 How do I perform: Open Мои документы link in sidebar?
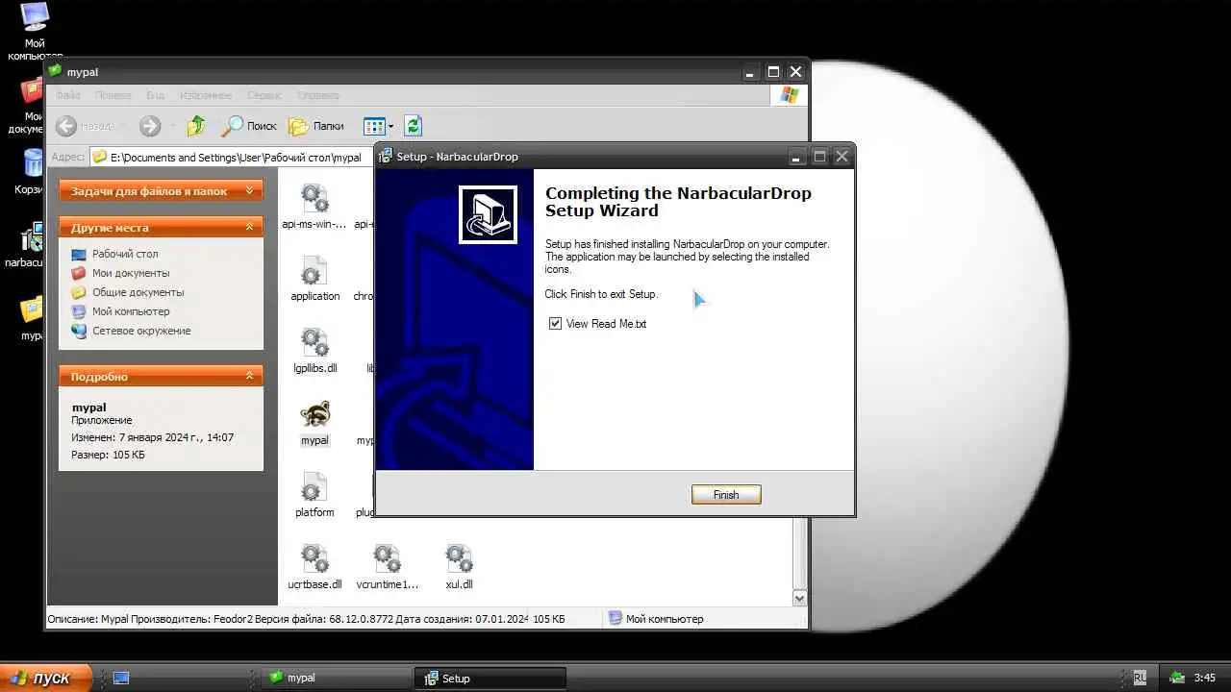click(x=131, y=273)
